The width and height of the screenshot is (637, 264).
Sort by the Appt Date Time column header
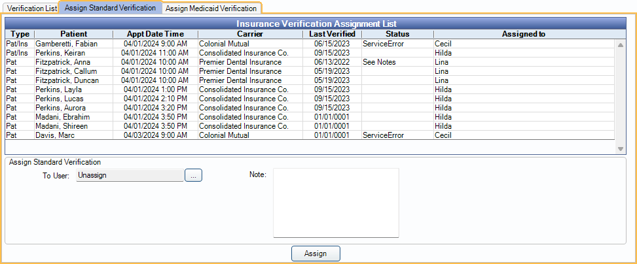coord(155,34)
